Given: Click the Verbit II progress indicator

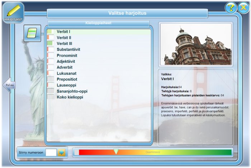Looking at the screenshot, I should pyautogui.click(x=51, y=37).
